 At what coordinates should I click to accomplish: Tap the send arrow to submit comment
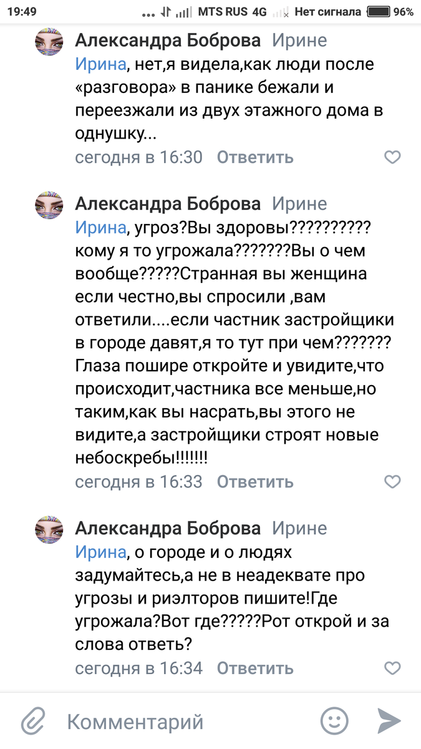pyautogui.click(x=389, y=721)
